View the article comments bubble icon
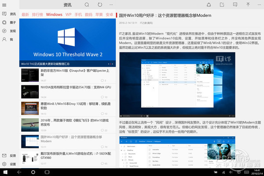 pyautogui.click(x=235, y=5)
